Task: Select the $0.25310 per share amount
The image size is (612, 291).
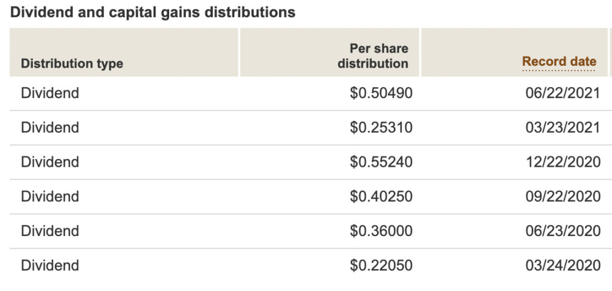Action: point(381,128)
